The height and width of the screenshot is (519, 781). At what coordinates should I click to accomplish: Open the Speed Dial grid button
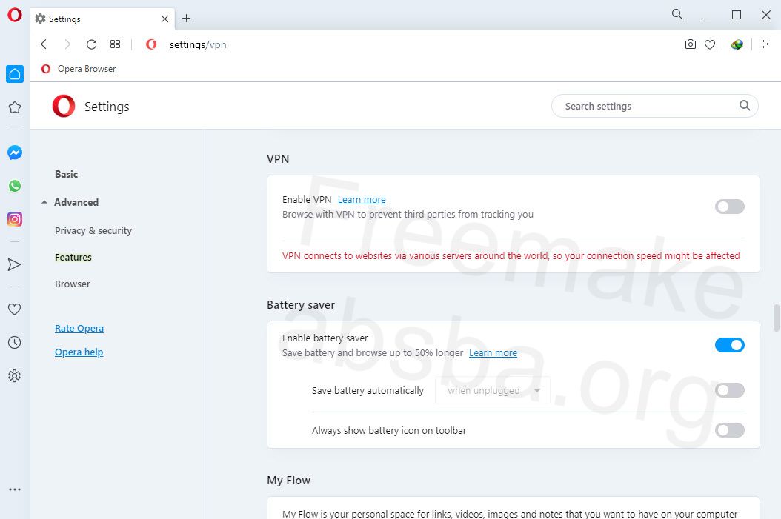tap(115, 44)
